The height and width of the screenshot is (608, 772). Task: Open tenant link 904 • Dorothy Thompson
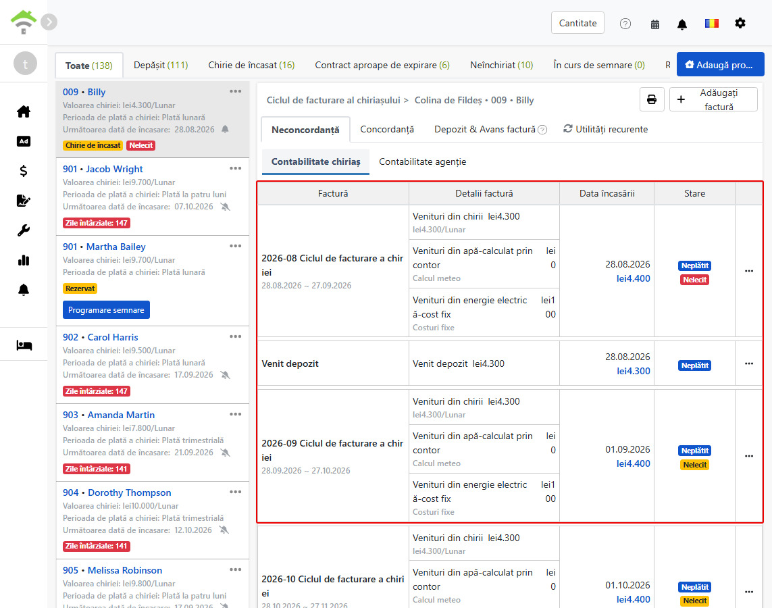(x=117, y=492)
